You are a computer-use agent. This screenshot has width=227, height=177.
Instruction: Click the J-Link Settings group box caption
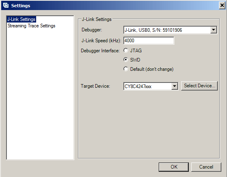tap(96, 19)
